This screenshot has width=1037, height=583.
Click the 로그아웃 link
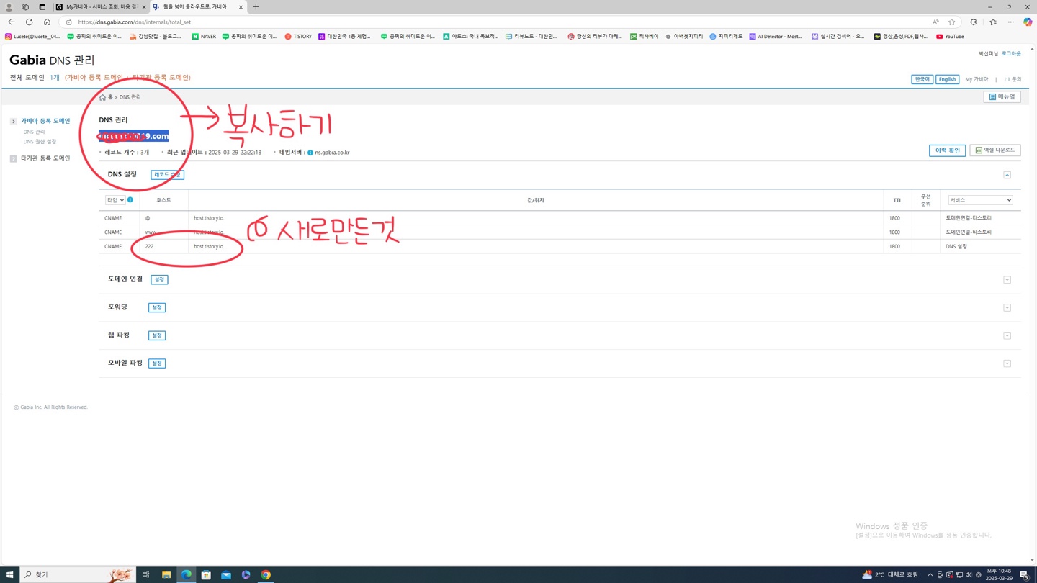click(x=1011, y=53)
